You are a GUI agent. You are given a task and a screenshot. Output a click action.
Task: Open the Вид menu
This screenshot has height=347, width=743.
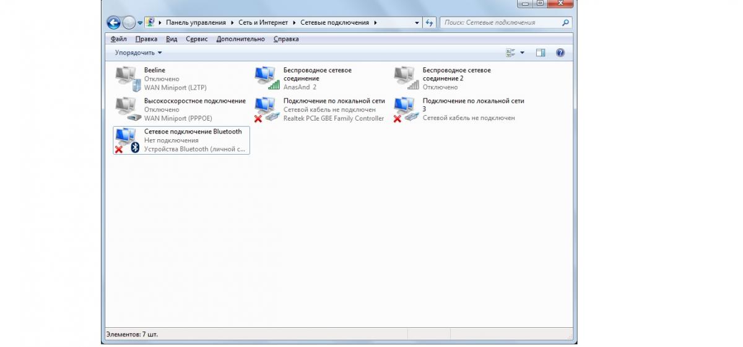pos(172,39)
